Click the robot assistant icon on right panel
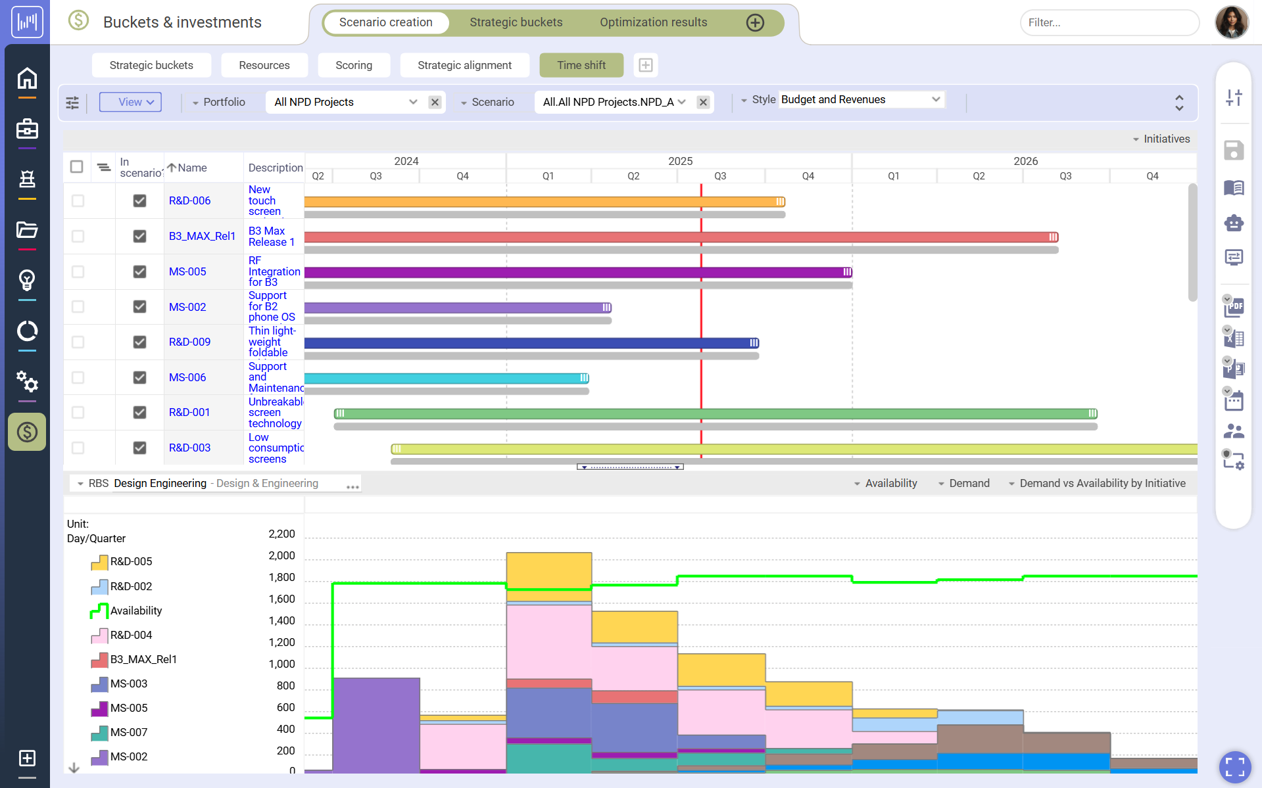 tap(1233, 223)
